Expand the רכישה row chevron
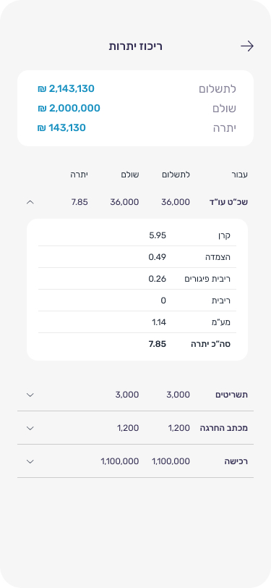The height and width of the screenshot is (588, 271). (x=30, y=461)
